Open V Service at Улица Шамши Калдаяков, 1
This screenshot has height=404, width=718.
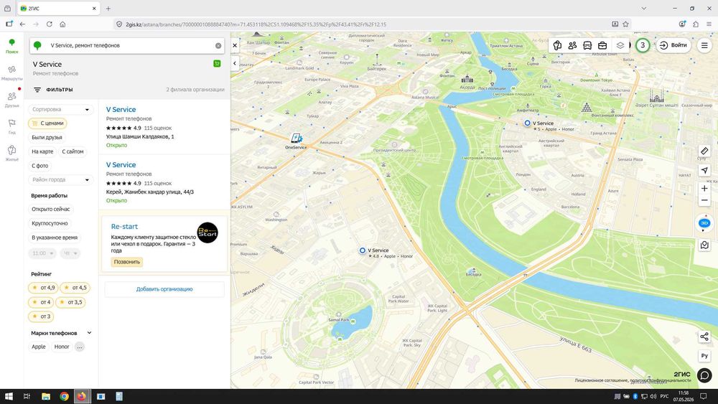pyautogui.click(x=121, y=110)
